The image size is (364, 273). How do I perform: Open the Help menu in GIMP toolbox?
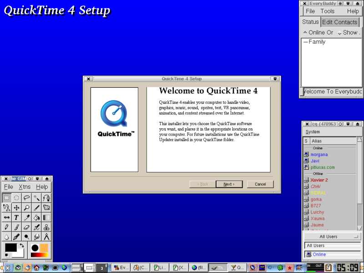pyautogui.click(x=42, y=187)
